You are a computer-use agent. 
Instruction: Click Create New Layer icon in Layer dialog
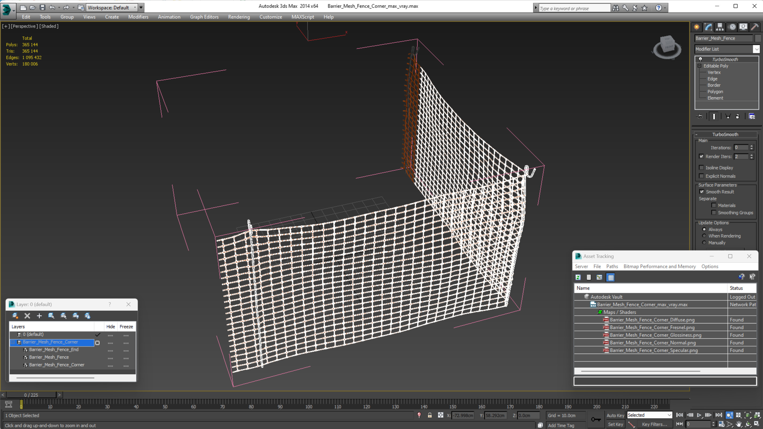15,316
